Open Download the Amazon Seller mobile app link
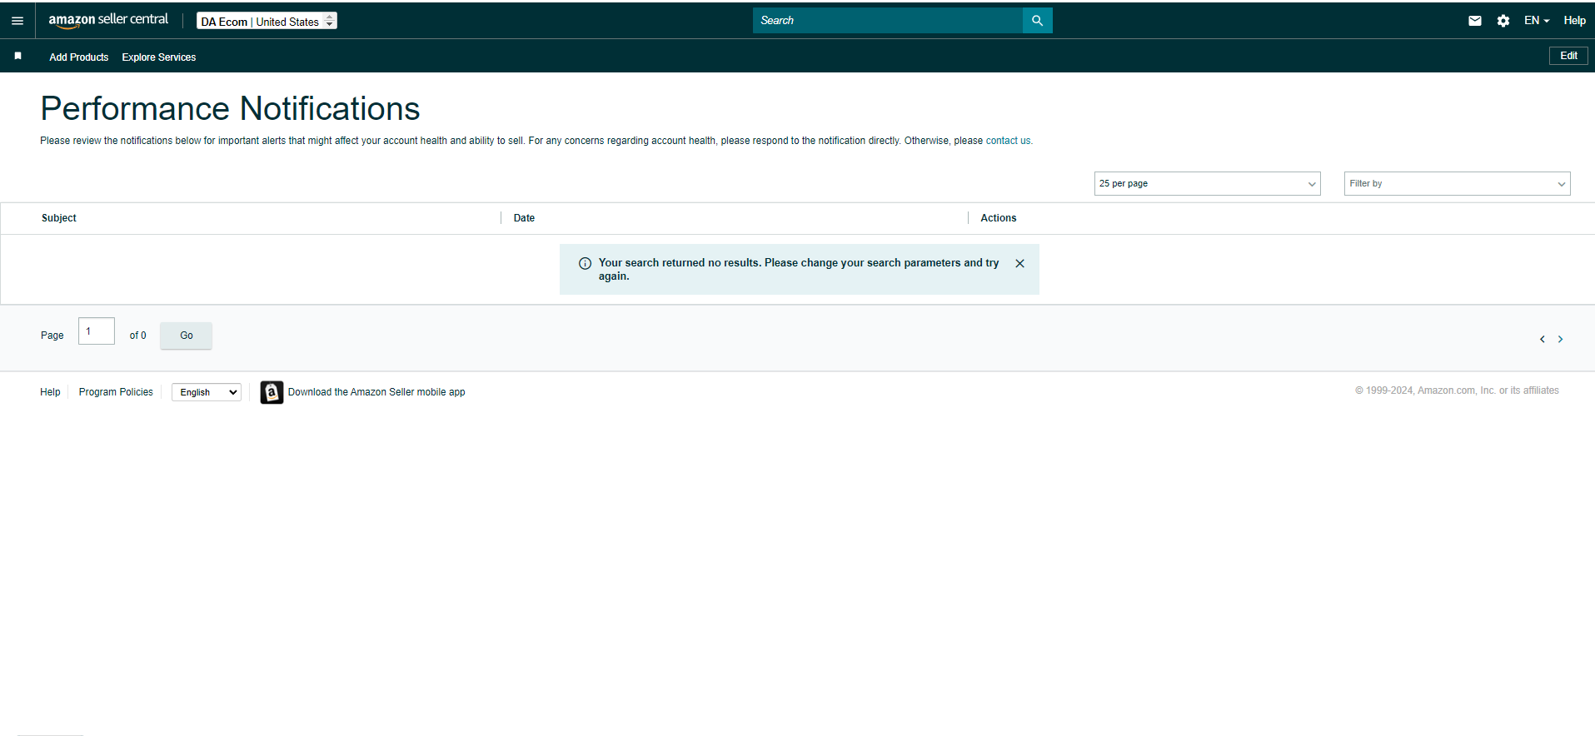Image resolution: width=1595 pixels, height=736 pixels. pyautogui.click(x=376, y=392)
